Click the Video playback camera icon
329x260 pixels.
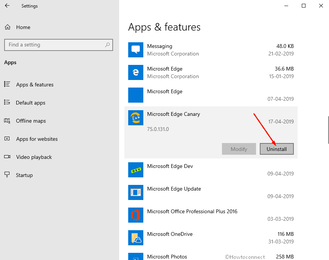pyautogui.click(x=7, y=157)
